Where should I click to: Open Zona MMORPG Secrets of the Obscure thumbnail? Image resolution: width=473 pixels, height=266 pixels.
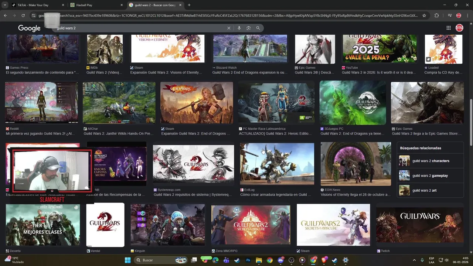click(251, 225)
